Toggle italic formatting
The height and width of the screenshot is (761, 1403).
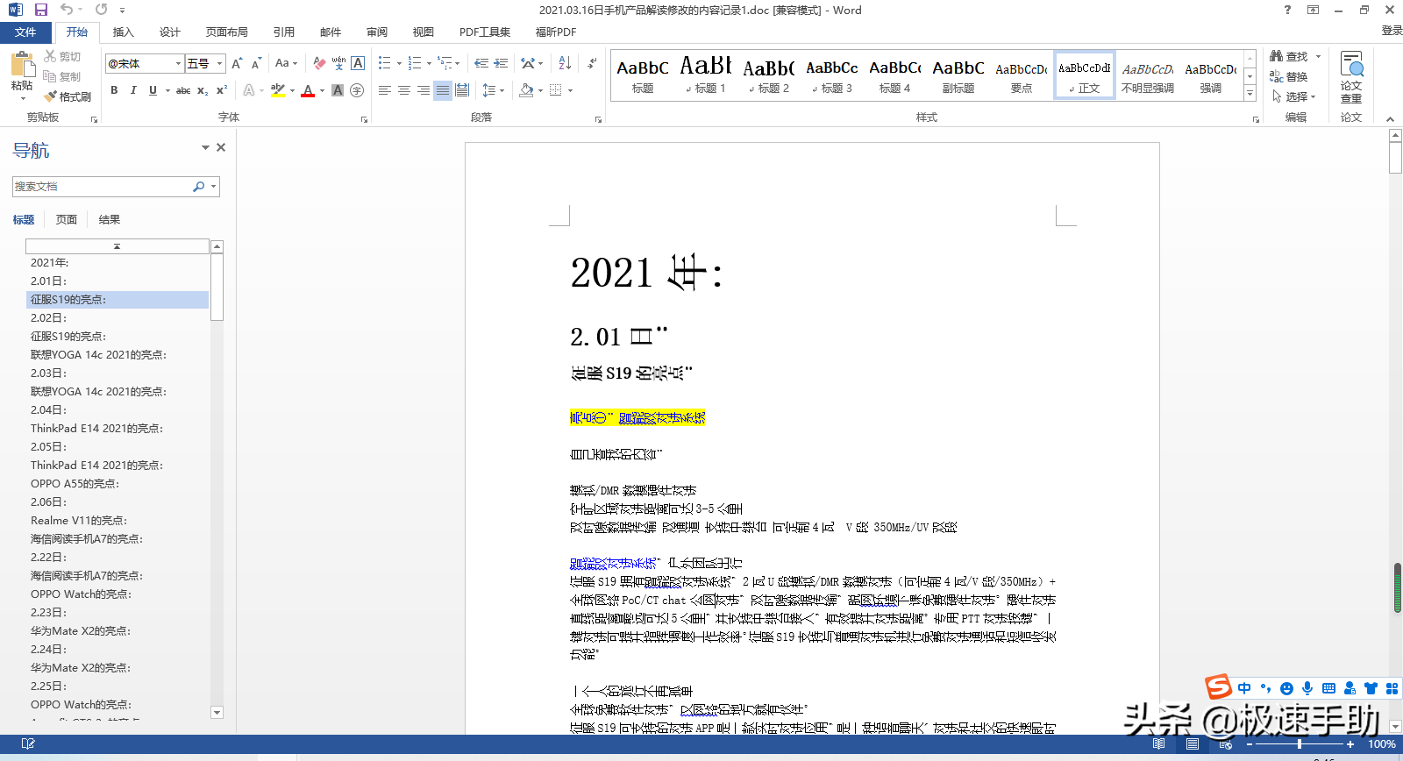click(x=133, y=90)
